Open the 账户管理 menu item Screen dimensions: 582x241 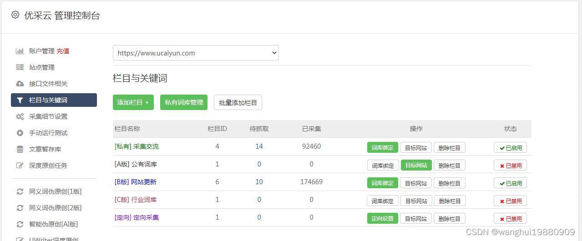point(41,51)
